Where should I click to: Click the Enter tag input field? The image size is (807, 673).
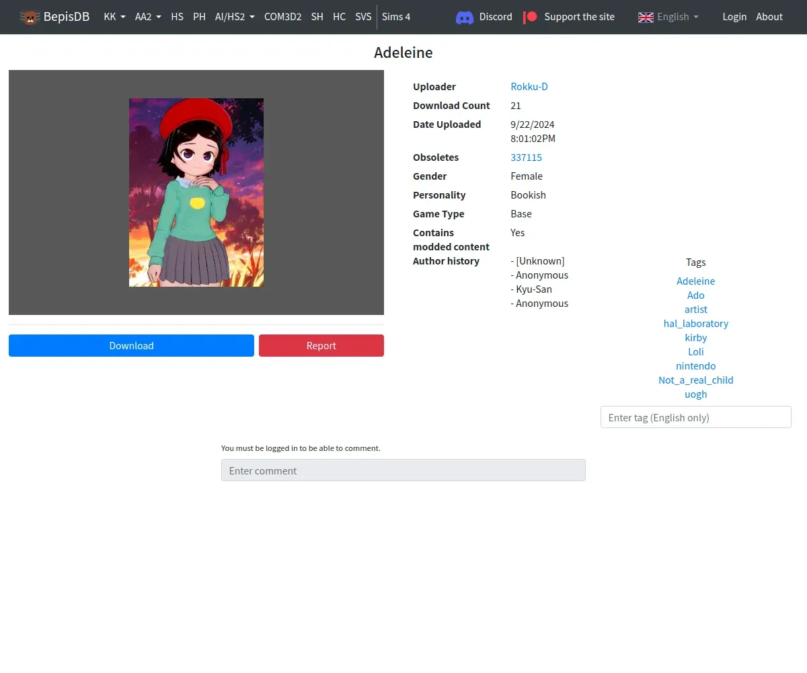695,417
